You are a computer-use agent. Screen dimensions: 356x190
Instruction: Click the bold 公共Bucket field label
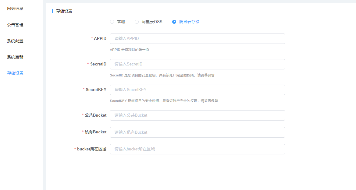[95, 115]
